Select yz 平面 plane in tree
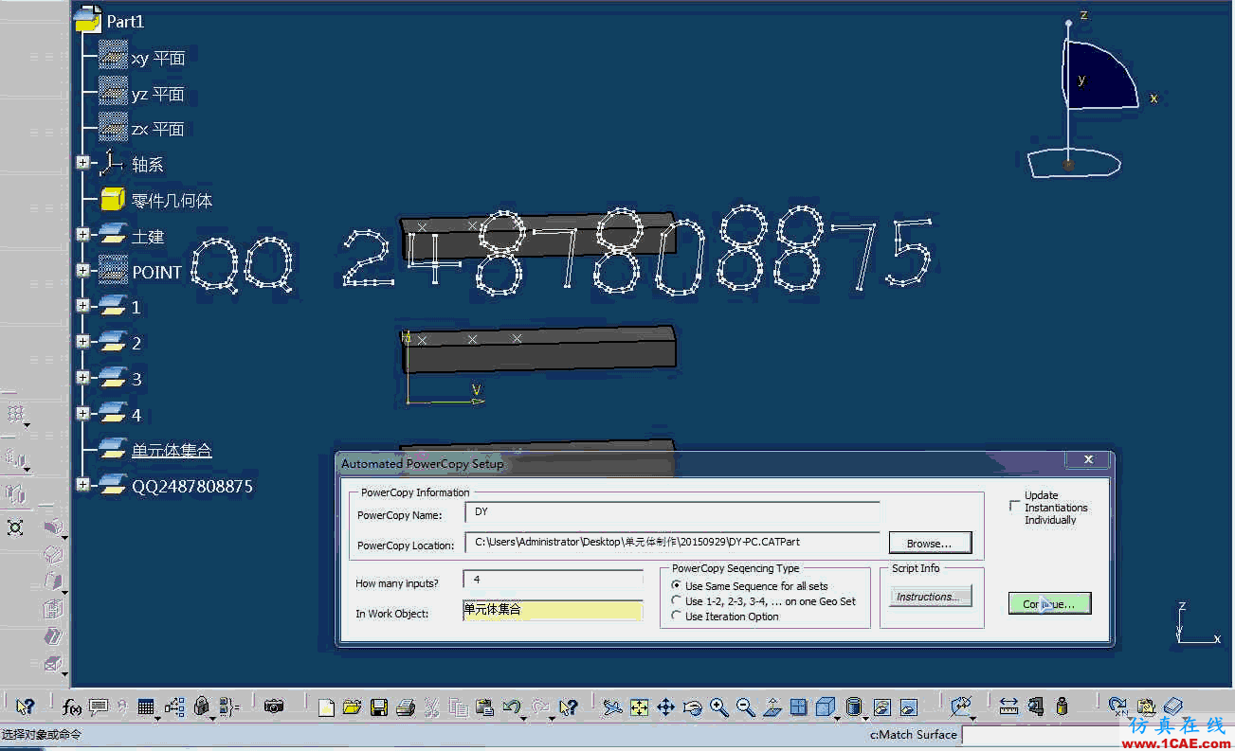Viewport: 1235px width, 751px height. (157, 94)
